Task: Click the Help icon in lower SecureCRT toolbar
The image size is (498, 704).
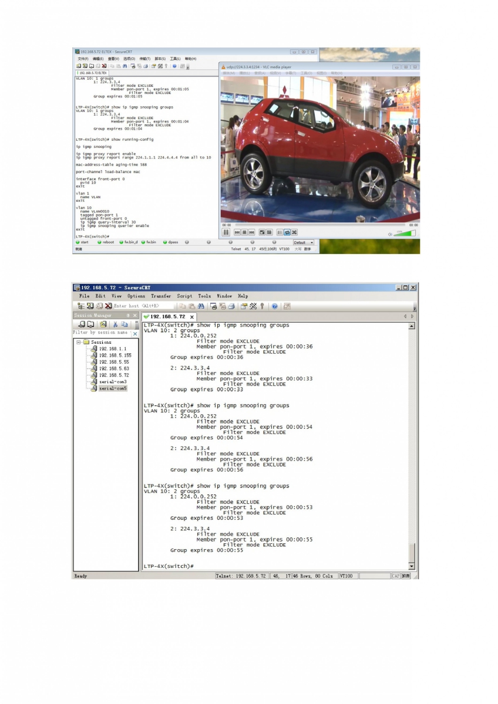Action: (x=274, y=306)
